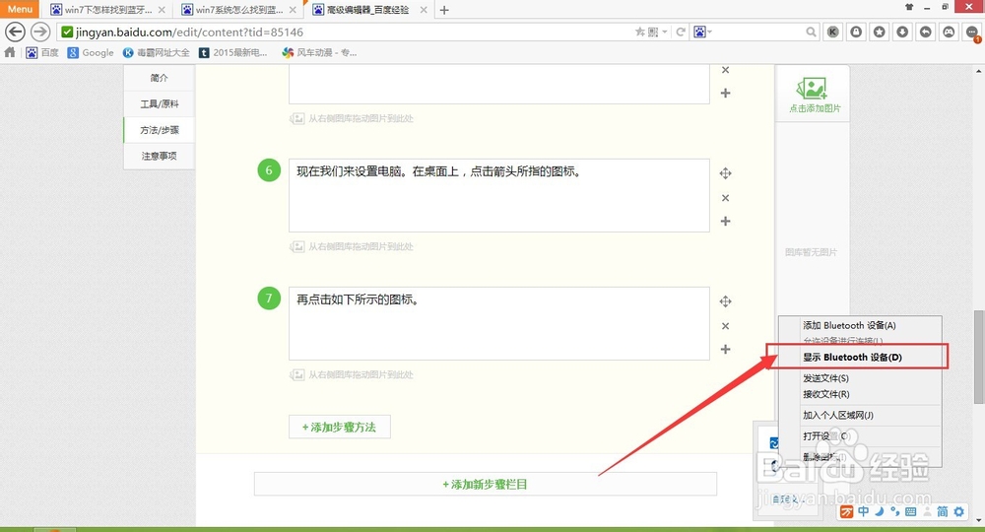This screenshot has width=985, height=532.
Task: Go to 方法/步骤 section in sidebar
Action: [x=159, y=130]
